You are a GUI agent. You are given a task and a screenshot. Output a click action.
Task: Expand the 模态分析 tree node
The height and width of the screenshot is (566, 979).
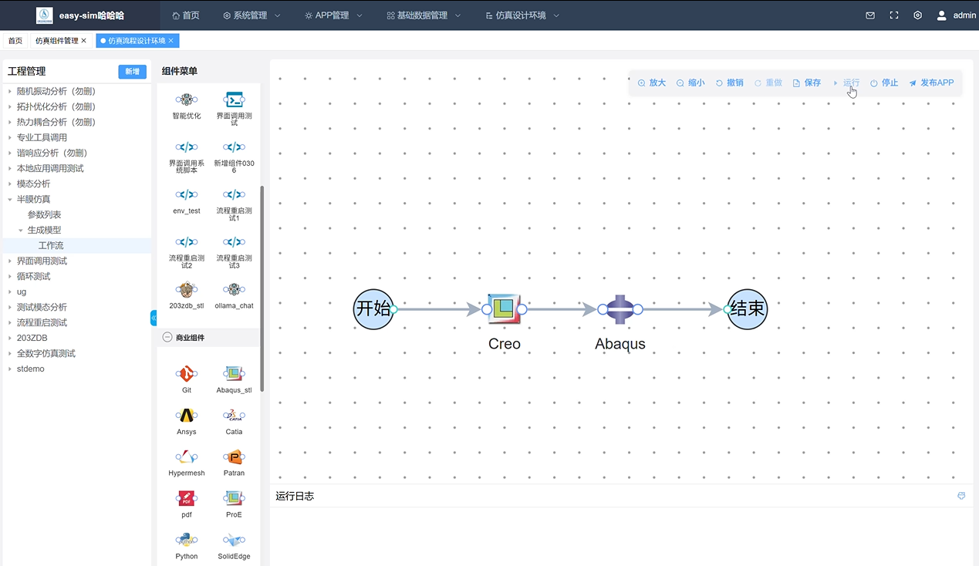(10, 184)
